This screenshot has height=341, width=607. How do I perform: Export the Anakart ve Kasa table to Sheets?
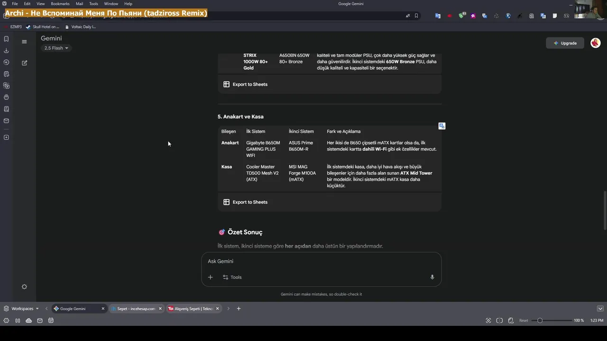pos(246,202)
